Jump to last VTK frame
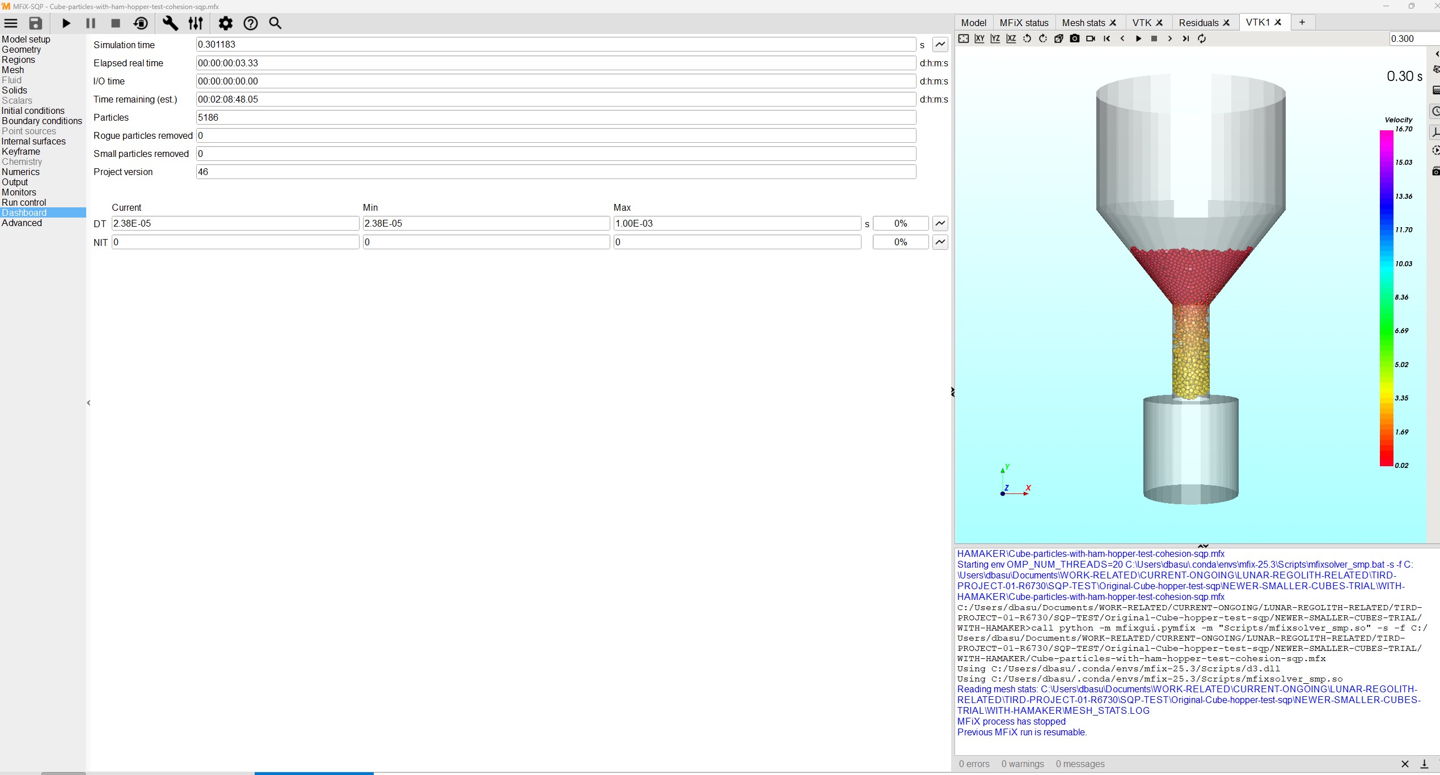The image size is (1440, 775). point(1185,39)
